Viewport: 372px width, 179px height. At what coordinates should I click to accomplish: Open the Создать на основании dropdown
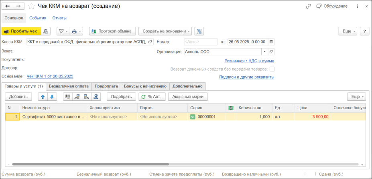pos(165,31)
